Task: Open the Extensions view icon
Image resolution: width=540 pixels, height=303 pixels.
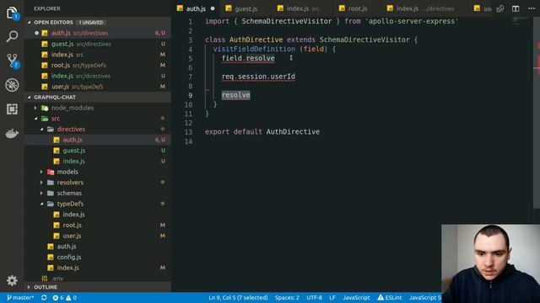Action: 12,109
